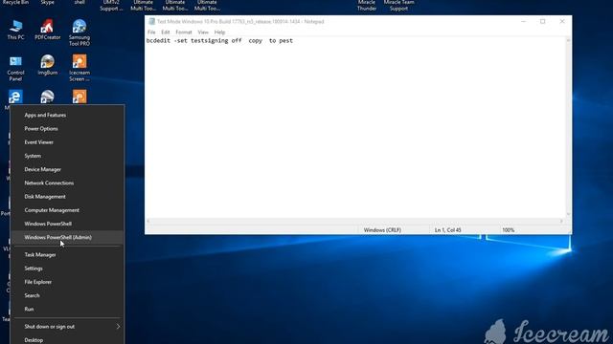The width and height of the screenshot is (613, 344).
Task: Select the Skype desktop shortcut
Action: tap(47, 3)
